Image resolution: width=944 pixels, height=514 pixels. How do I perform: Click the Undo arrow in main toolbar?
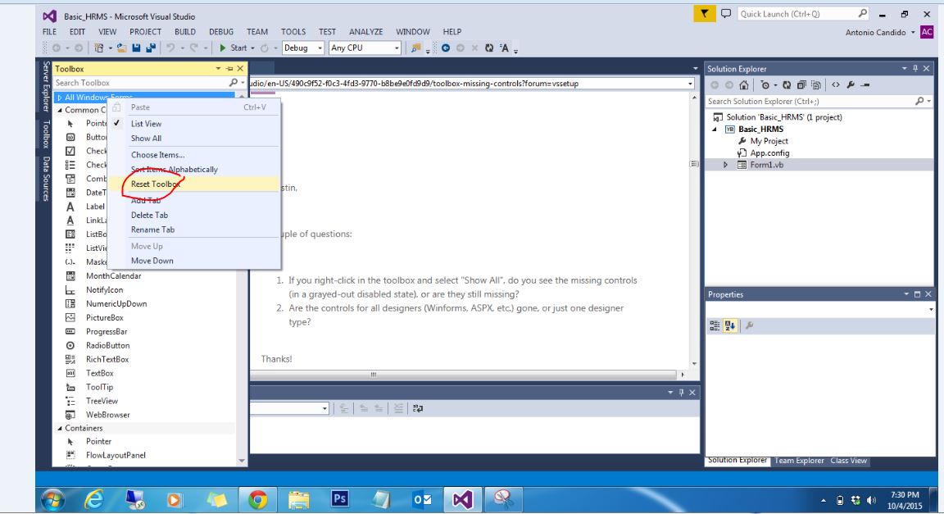pyautogui.click(x=171, y=48)
